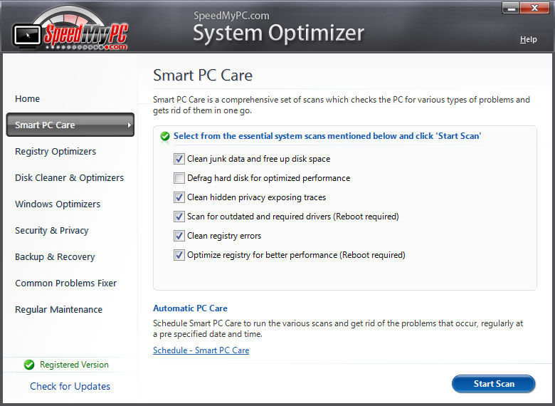The image size is (555, 406).
Task: Click the Smart PC Care arrow indicator
Action: point(129,125)
